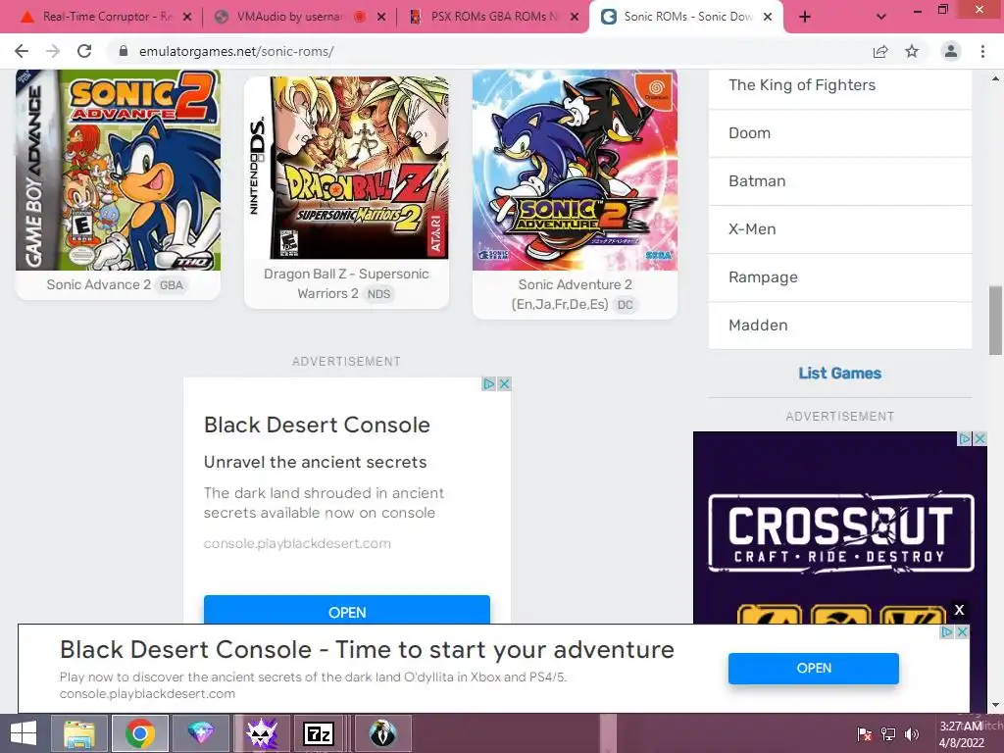Open a new browser tab
This screenshot has width=1004, height=753.
(x=805, y=17)
